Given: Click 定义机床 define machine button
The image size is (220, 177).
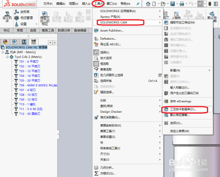Looking at the screenshot, I should point(7,17).
